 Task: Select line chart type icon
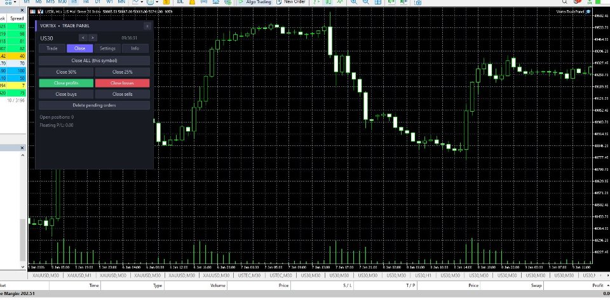click(x=341, y=2)
